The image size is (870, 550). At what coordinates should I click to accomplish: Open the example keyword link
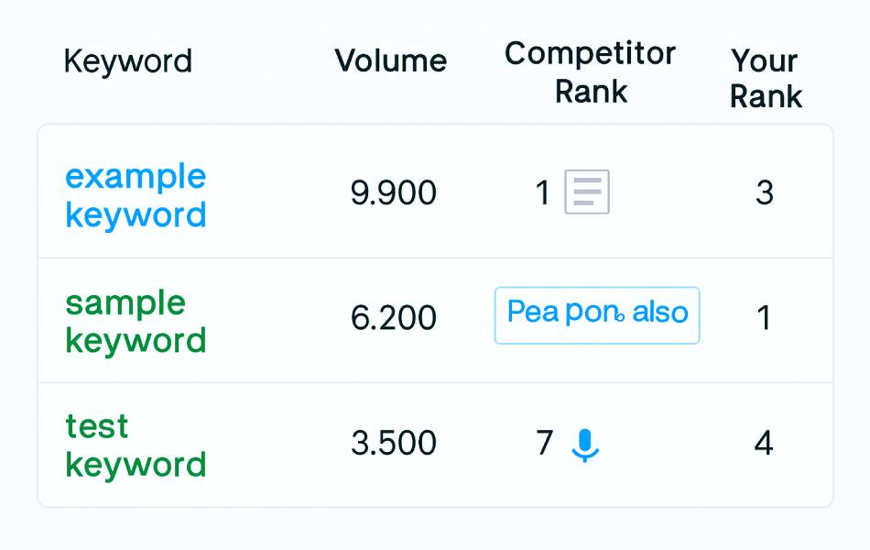point(135,194)
